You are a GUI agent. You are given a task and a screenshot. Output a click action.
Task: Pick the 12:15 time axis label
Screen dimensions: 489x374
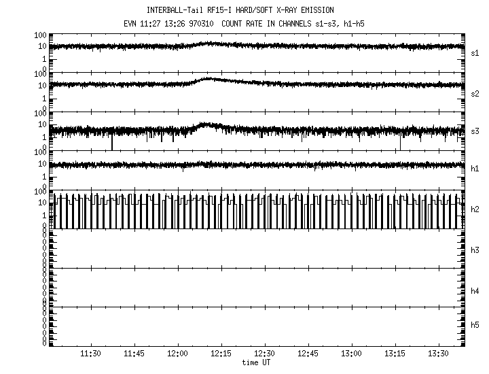[221, 354]
